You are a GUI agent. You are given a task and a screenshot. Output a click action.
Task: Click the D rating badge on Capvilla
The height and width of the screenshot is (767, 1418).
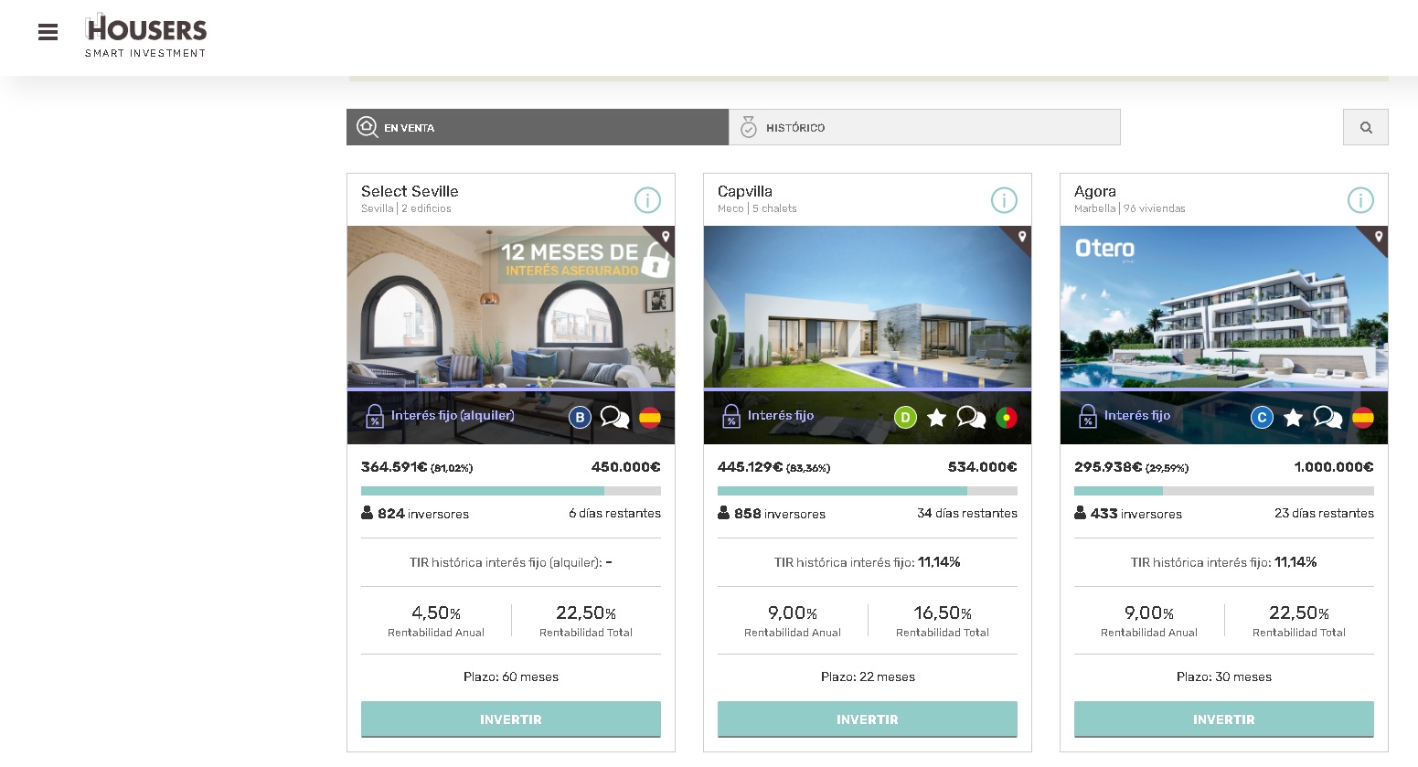tap(905, 418)
